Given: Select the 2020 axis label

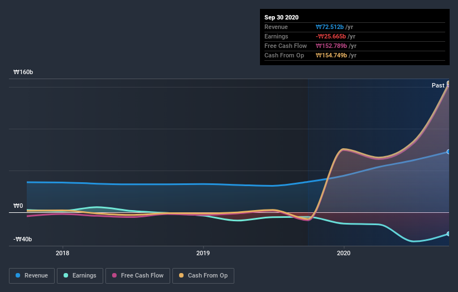Looking at the screenshot, I should (344, 253).
